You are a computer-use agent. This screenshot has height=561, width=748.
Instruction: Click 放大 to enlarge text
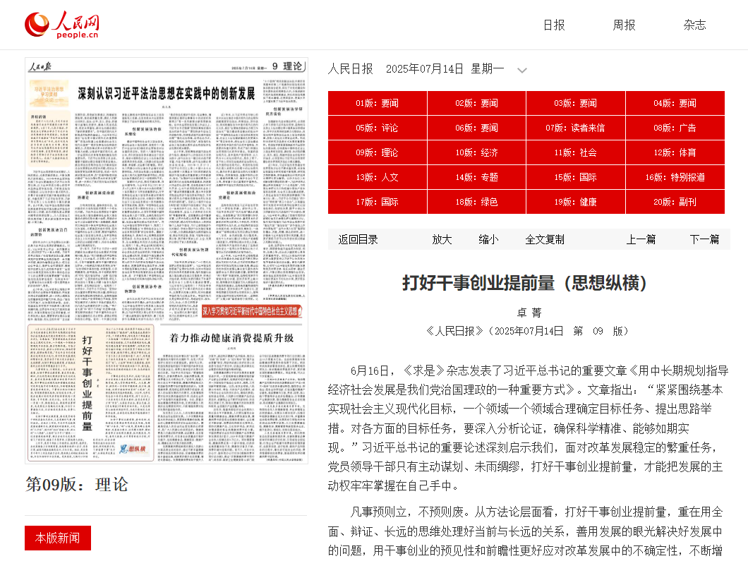442,239
